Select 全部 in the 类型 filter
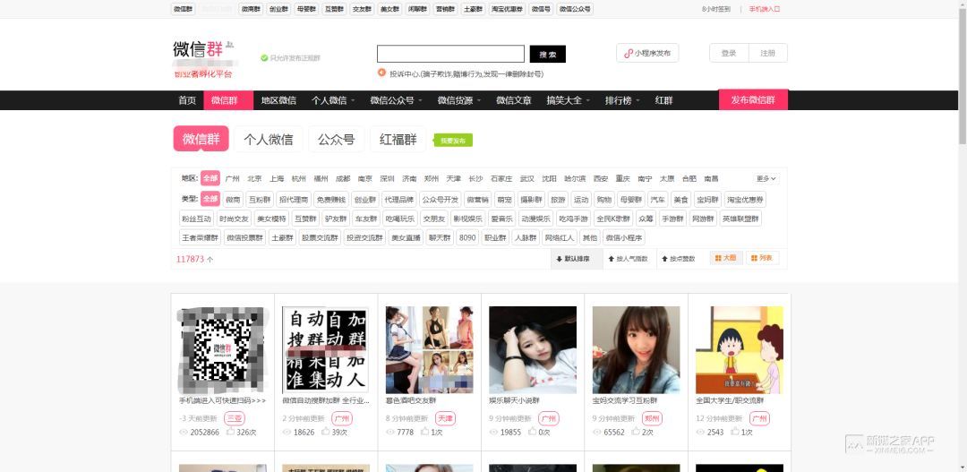 click(210, 200)
